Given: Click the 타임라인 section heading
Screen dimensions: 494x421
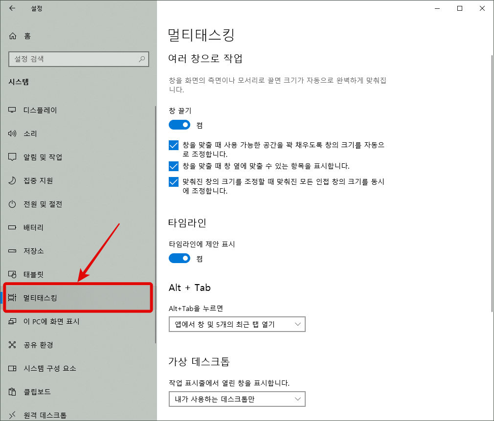Looking at the screenshot, I should (x=187, y=222).
